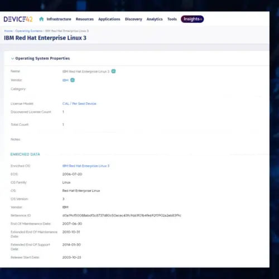Open the Enriched OS IBM Red Hat link
Screen dimensions: 279x279
coord(86,166)
